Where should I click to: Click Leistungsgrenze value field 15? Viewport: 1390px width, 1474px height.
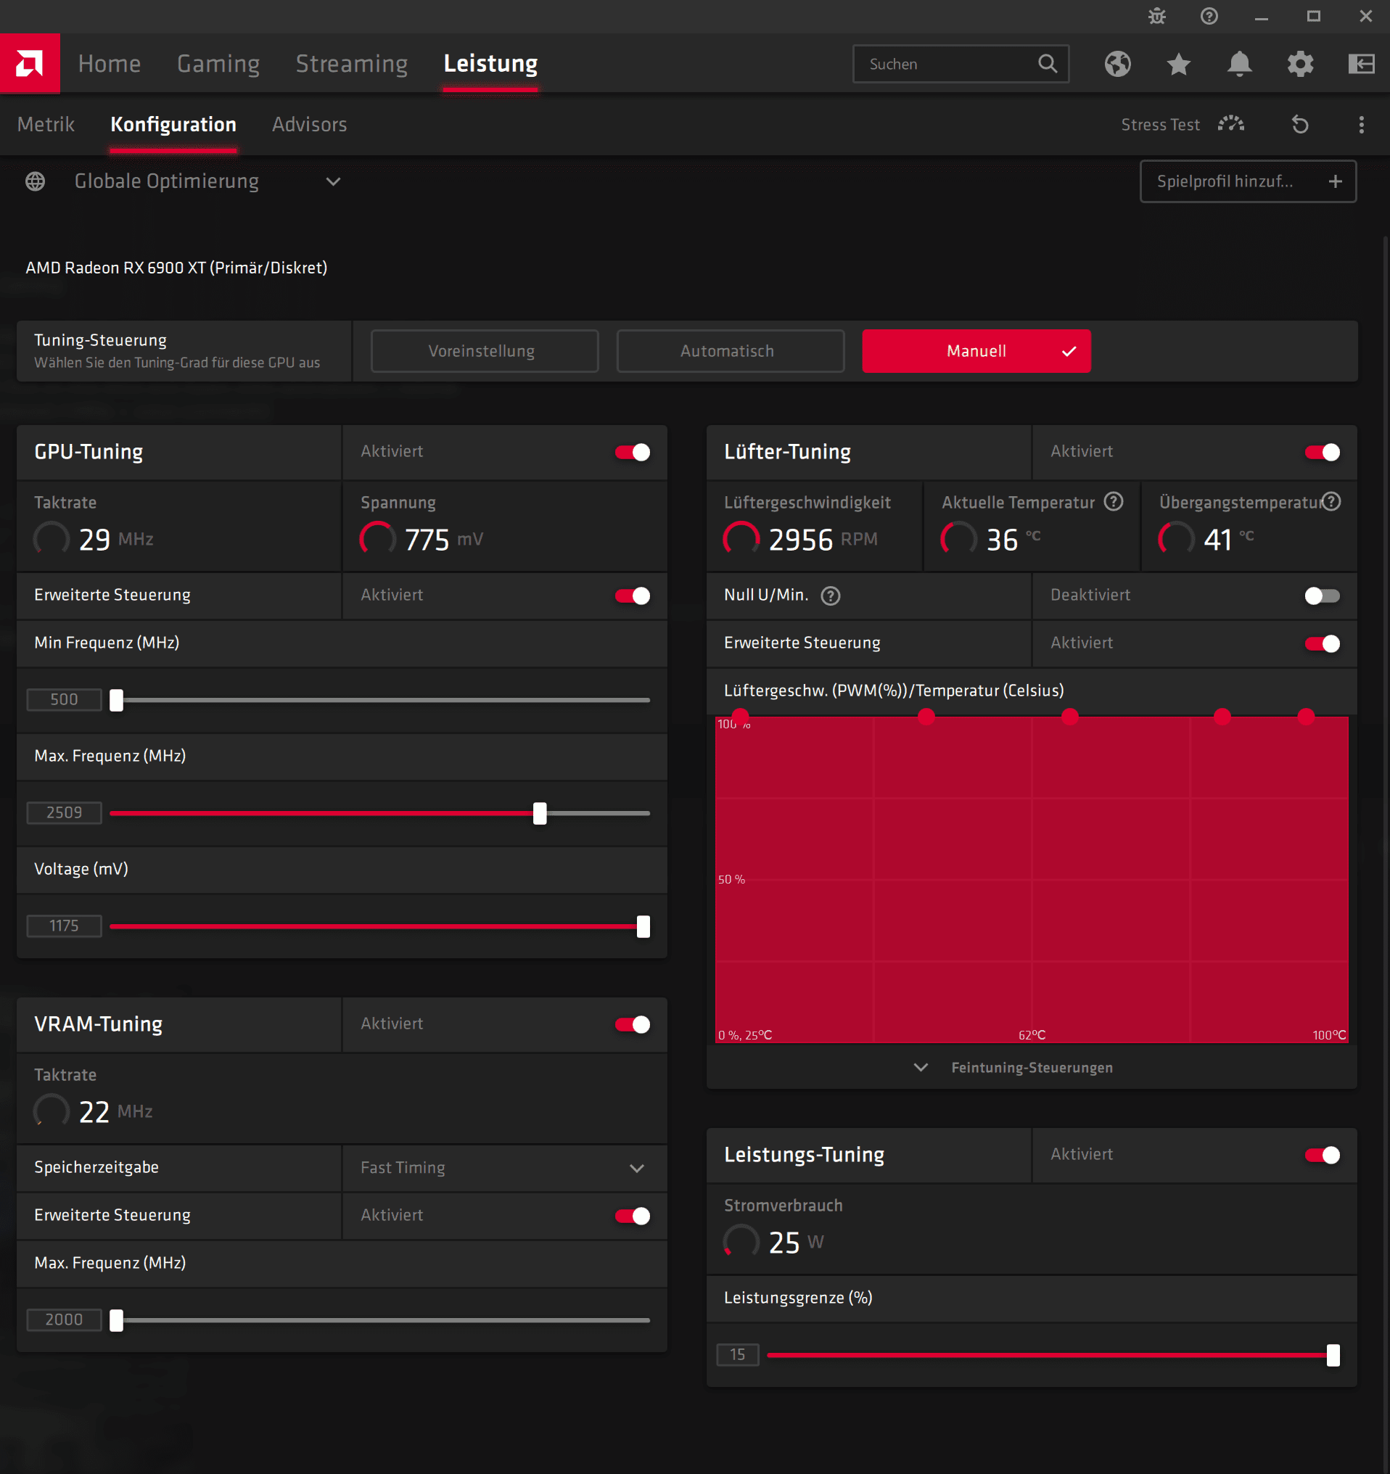coord(738,1355)
